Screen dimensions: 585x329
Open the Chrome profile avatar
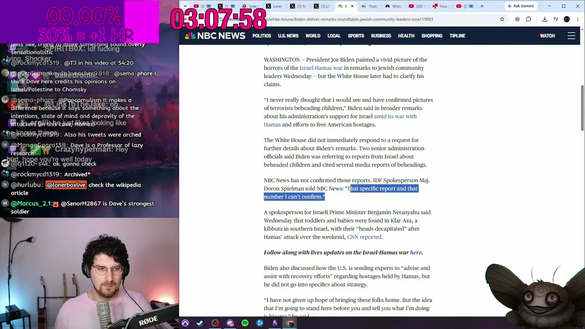point(567,19)
